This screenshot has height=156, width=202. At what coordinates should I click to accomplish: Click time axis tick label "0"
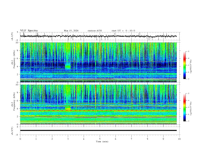click(20, 139)
